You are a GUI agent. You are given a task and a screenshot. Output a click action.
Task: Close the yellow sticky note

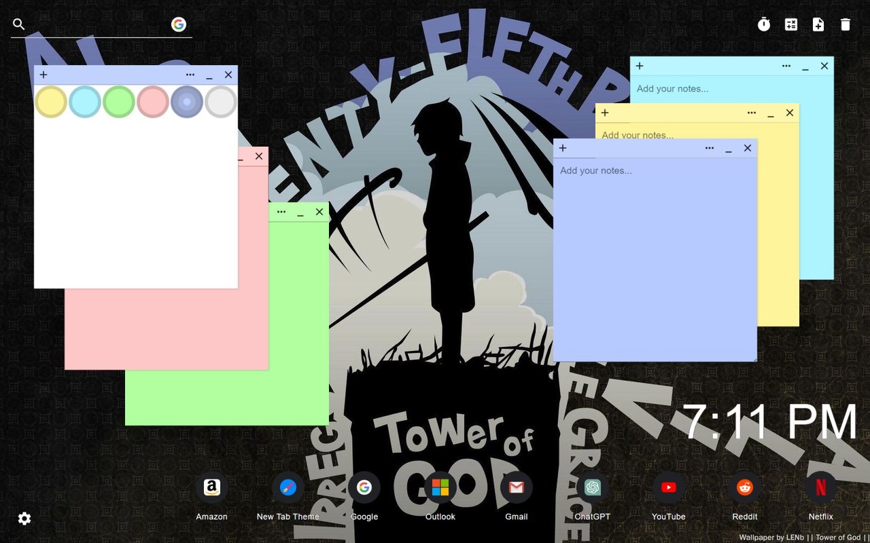point(790,113)
